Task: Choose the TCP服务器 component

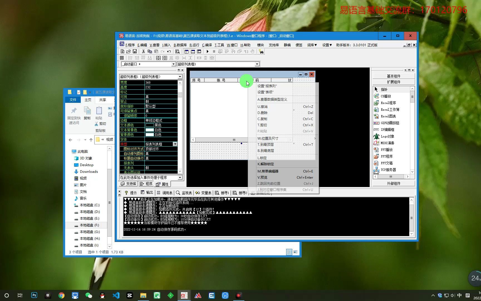Action: 388,170
